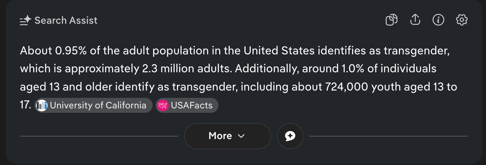The image size is (486, 165).
Task: Copy the Search Assist answer
Action: [x=392, y=20]
